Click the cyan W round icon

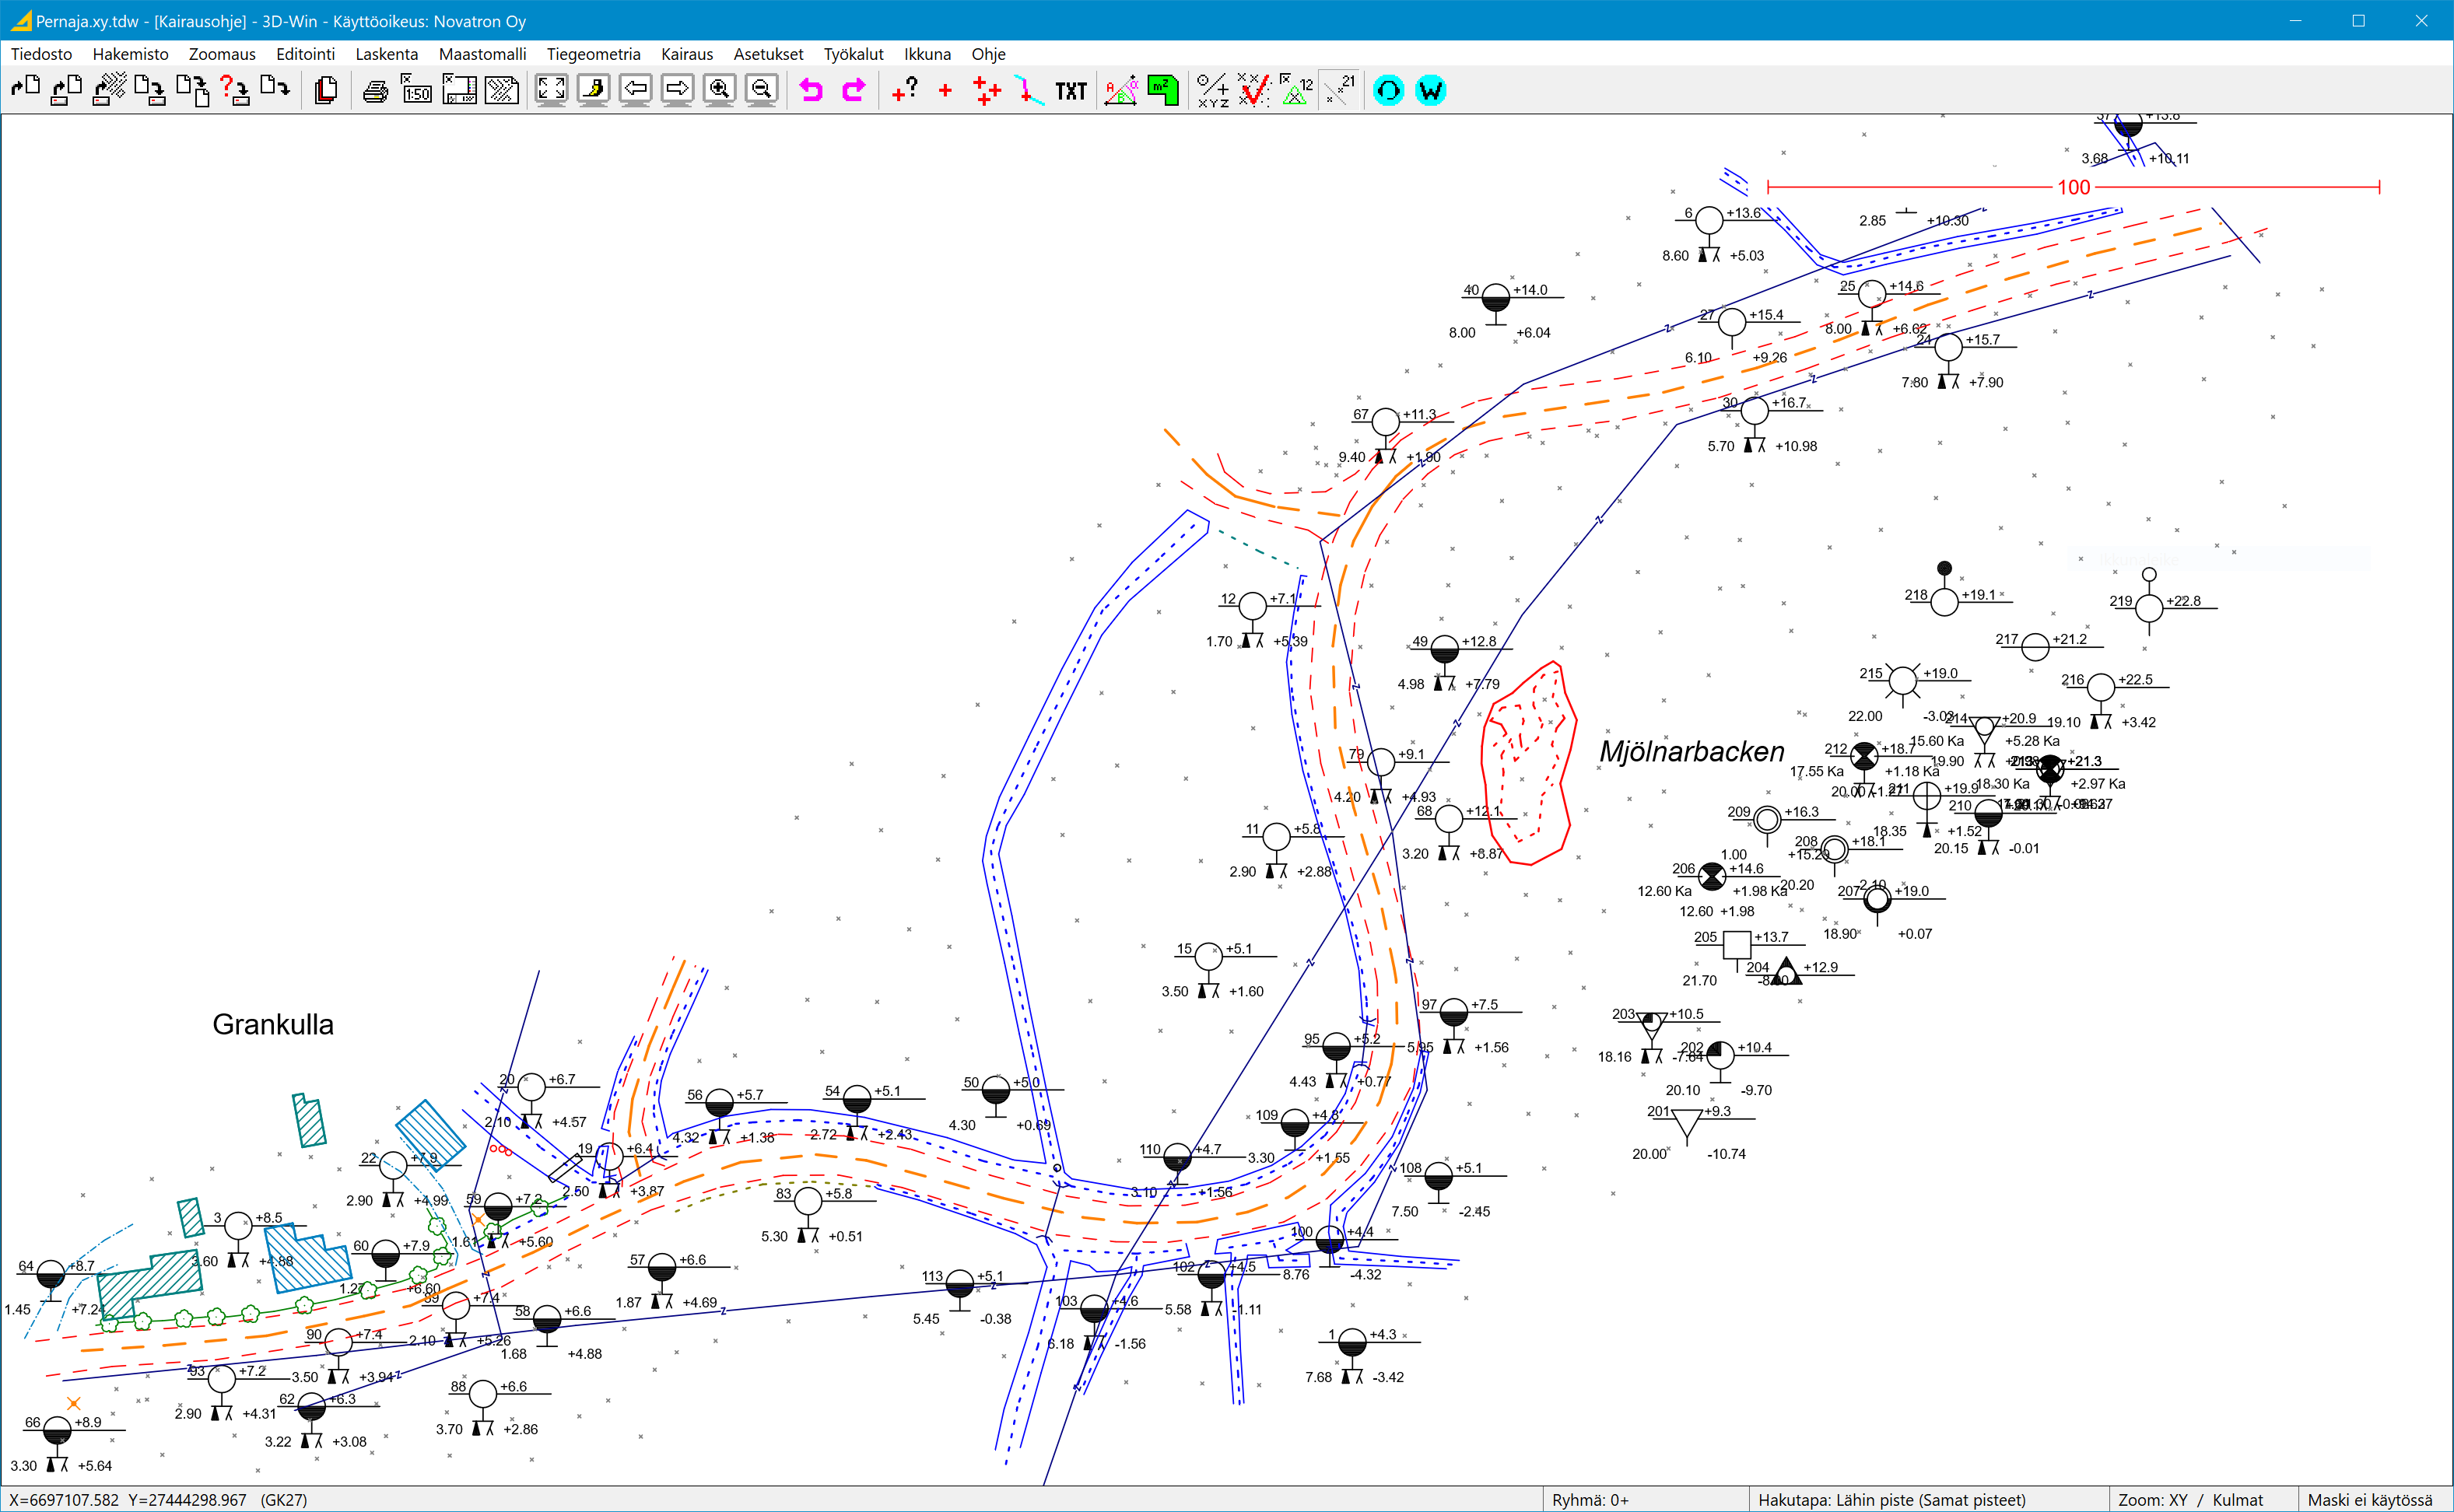1431,90
